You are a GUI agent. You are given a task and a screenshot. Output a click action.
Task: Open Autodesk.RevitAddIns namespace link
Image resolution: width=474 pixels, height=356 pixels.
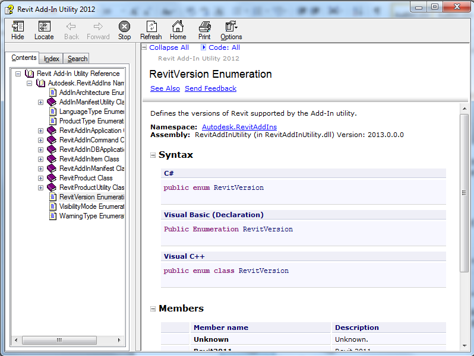pyautogui.click(x=239, y=127)
